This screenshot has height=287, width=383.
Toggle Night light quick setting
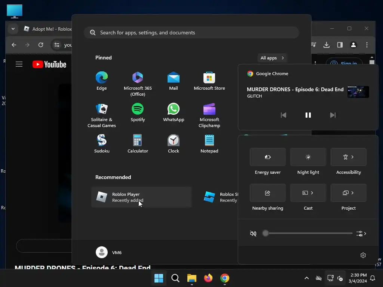(x=308, y=157)
